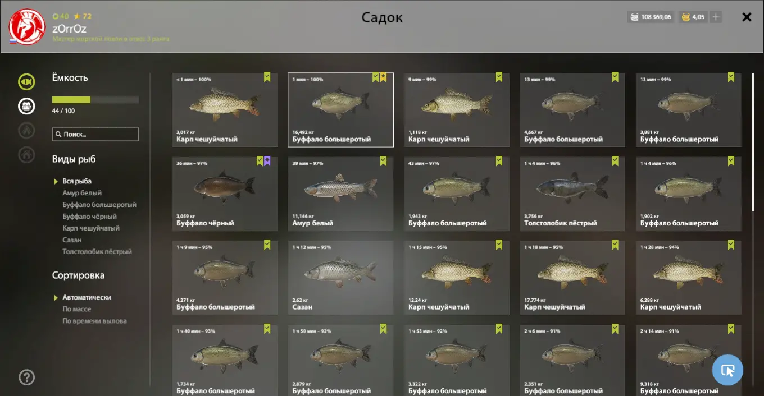Viewport: 764px width, 396px height.
Task: Filter list by Толстолобик пёстрый
Action: click(97, 252)
